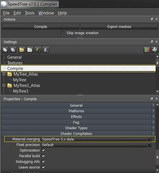Expand the Platforms properties group
Viewport: 159px width, 173px height.
76,111
